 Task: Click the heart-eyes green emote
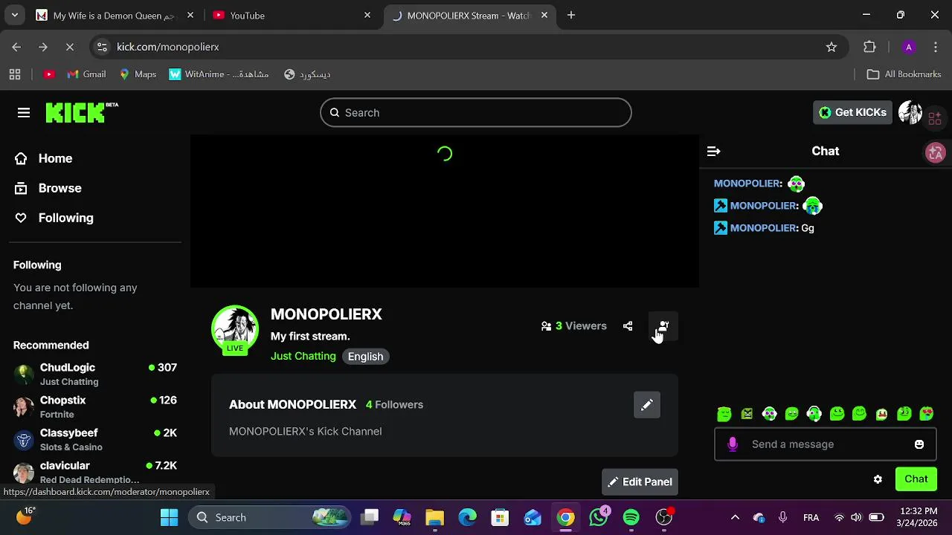(x=927, y=414)
